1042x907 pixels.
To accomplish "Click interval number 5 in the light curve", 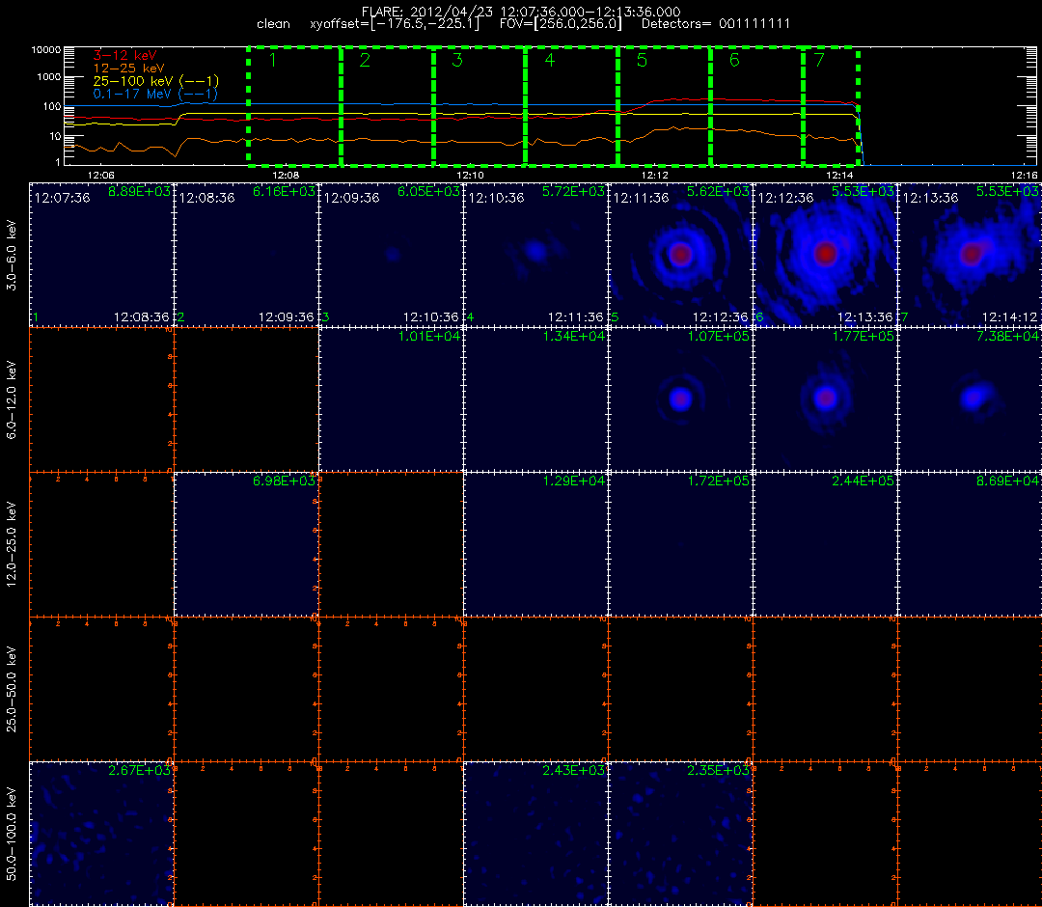I will (642, 60).
